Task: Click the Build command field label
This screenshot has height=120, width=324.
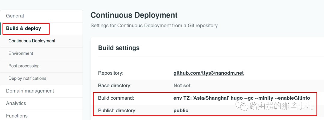Action: [116, 98]
